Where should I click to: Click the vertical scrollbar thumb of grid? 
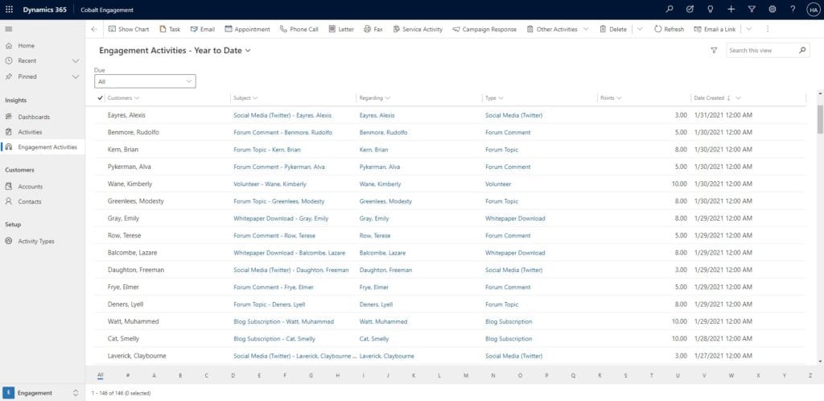pyautogui.click(x=820, y=119)
